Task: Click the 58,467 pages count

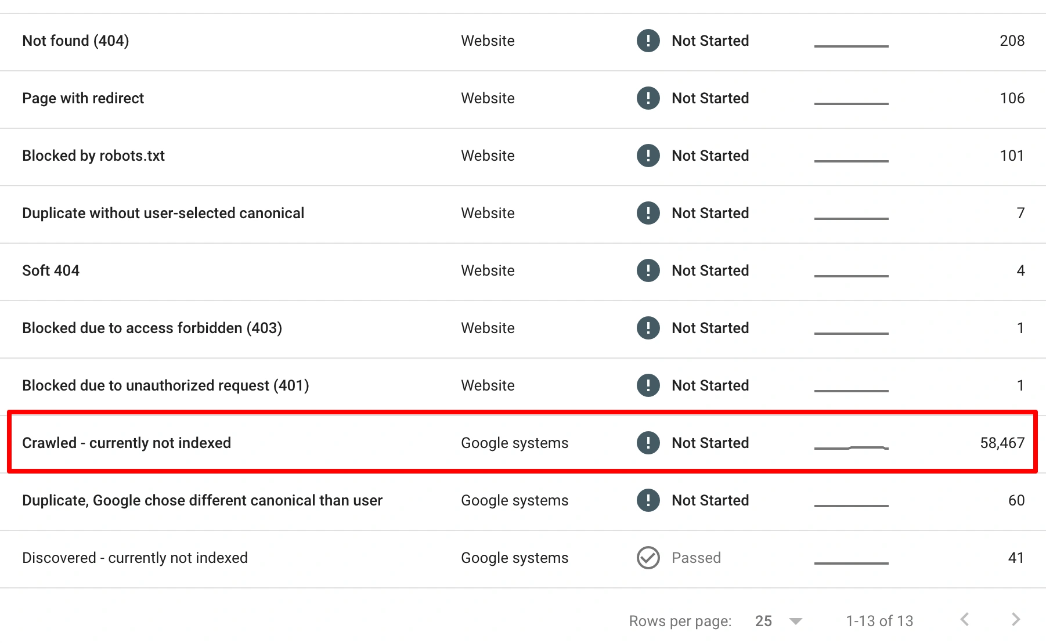Action: pyautogui.click(x=1002, y=443)
